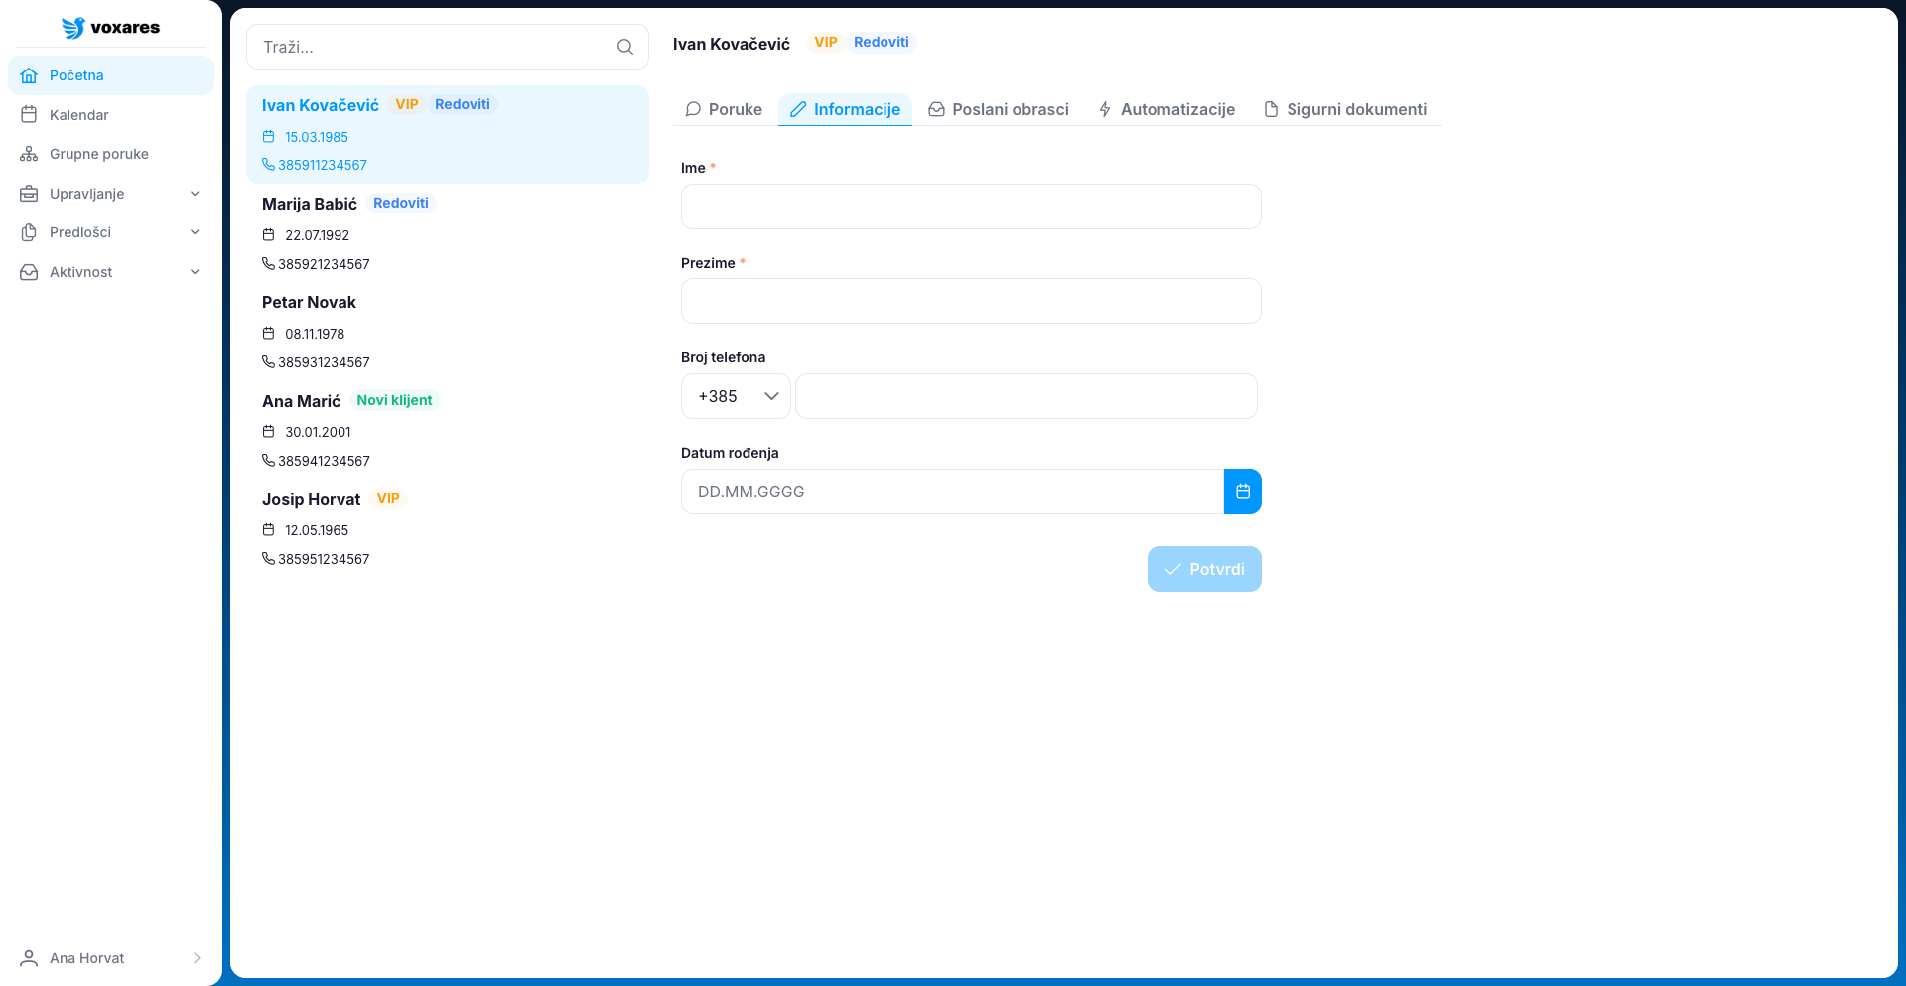
Task: Expand the Predlošci section
Action: tap(110, 232)
